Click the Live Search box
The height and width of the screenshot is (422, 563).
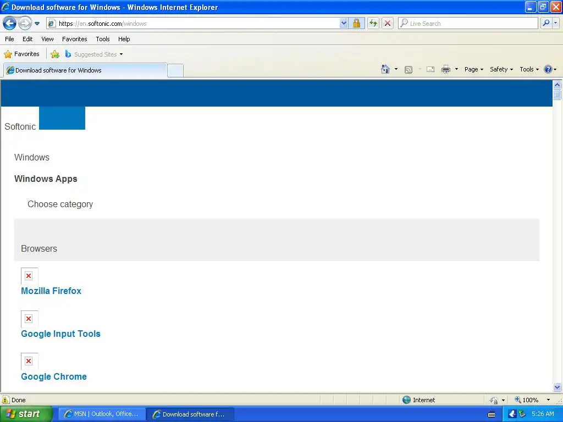tap(468, 24)
